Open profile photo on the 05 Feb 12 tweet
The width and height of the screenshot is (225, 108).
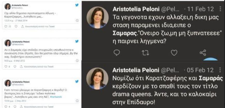coord(97,79)
